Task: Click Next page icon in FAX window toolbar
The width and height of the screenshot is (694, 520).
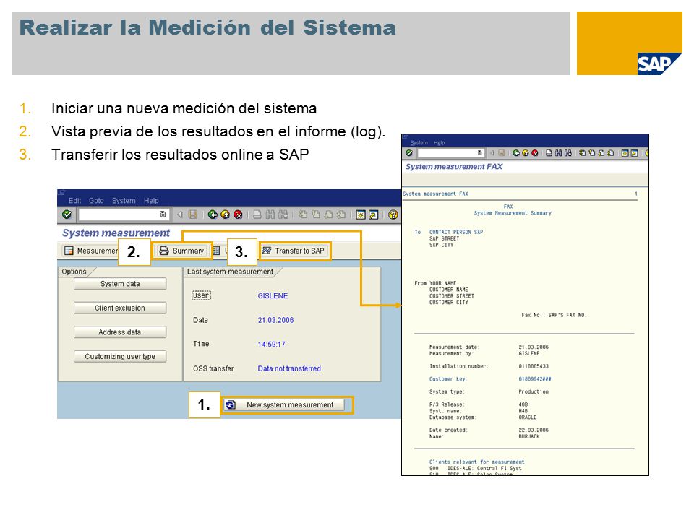Action: [x=601, y=153]
